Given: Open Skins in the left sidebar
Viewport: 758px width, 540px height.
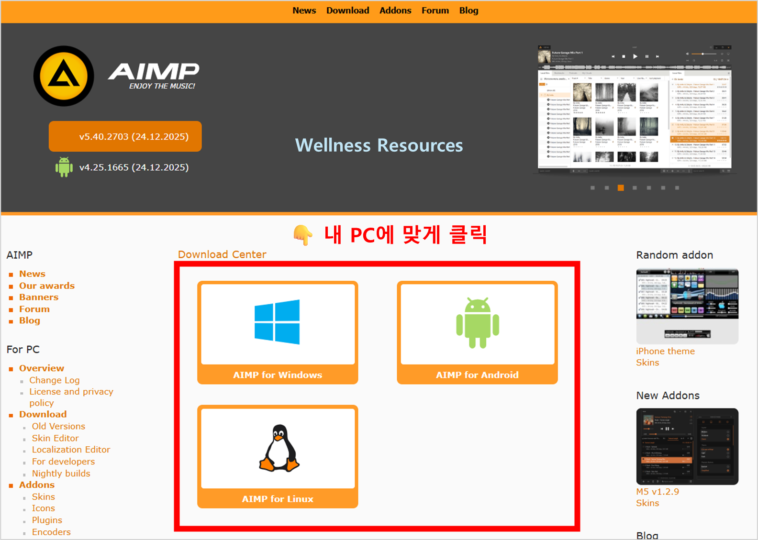Looking at the screenshot, I should [x=43, y=497].
